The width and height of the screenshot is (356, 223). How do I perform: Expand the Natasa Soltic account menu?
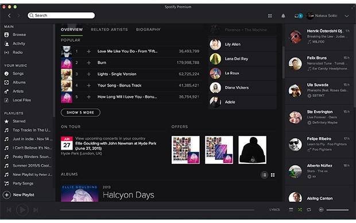coord(346,16)
